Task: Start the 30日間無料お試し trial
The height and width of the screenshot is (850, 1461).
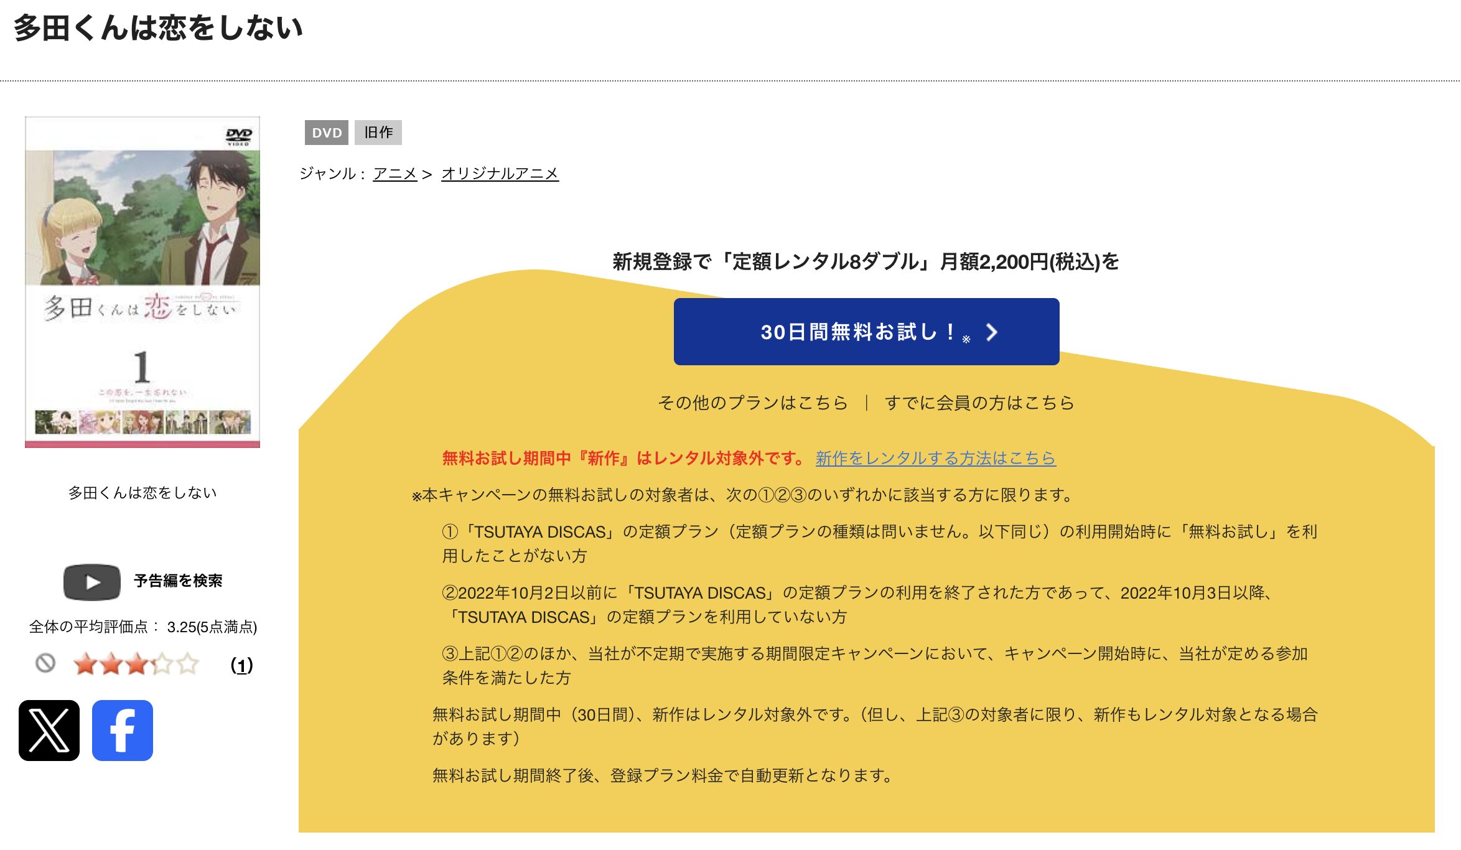Action: pyautogui.click(x=866, y=332)
